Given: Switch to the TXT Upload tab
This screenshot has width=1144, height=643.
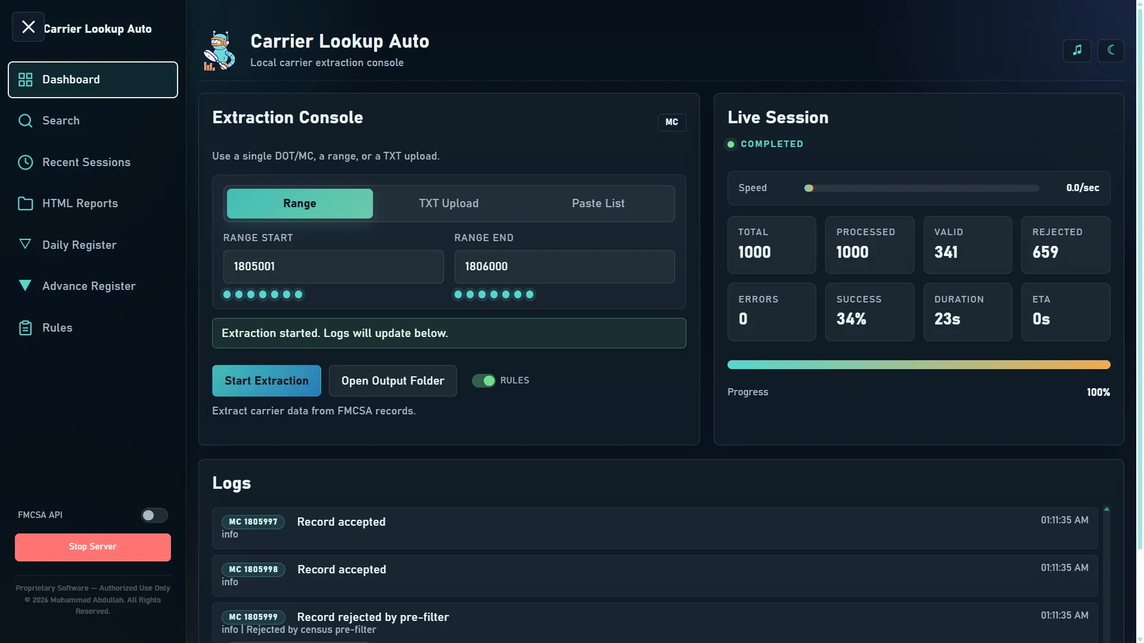Looking at the screenshot, I should 449,204.
